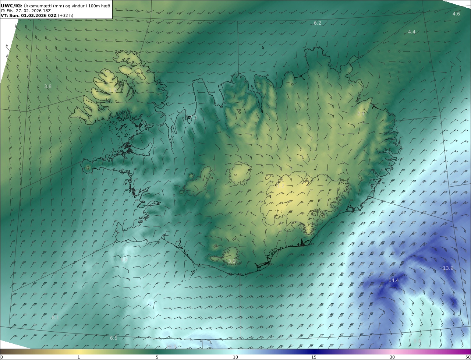Click the initial time line "IT: Fös. 27. 02. 2026 18Z"

tap(26, 11)
